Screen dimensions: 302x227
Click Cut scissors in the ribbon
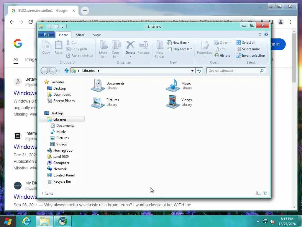click(71, 43)
